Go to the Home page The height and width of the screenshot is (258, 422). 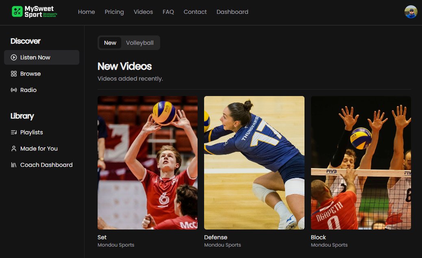click(86, 12)
